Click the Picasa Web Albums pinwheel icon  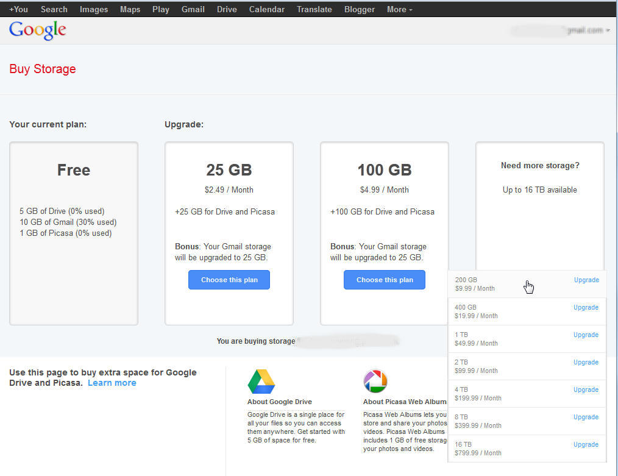[x=375, y=381]
